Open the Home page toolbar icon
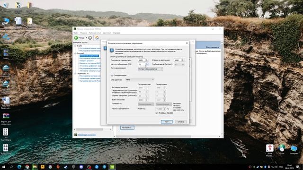Screen dimensions: 303x170 click(97, 38)
